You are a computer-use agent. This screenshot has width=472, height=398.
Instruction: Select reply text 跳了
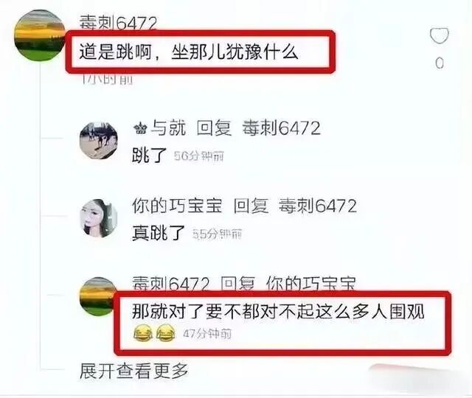click(x=149, y=156)
